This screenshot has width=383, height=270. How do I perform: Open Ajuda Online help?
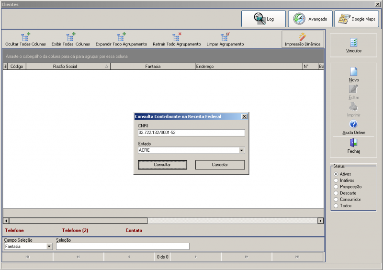pyautogui.click(x=353, y=127)
